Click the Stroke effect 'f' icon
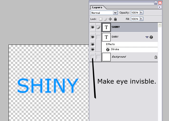 tap(108, 49)
